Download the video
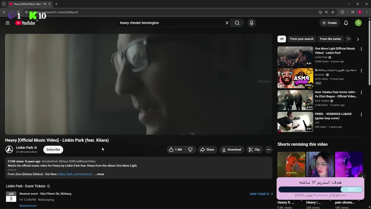Image resolution: width=371 pixels, height=209 pixels. pyautogui.click(x=232, y=149)
